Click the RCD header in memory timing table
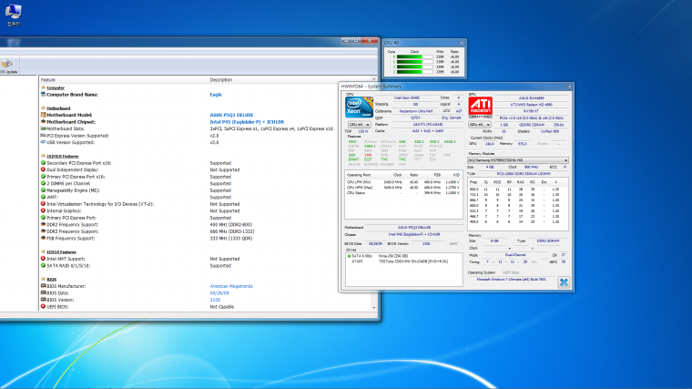The width and height of the screenshot is (692, 389). point(497,182)
